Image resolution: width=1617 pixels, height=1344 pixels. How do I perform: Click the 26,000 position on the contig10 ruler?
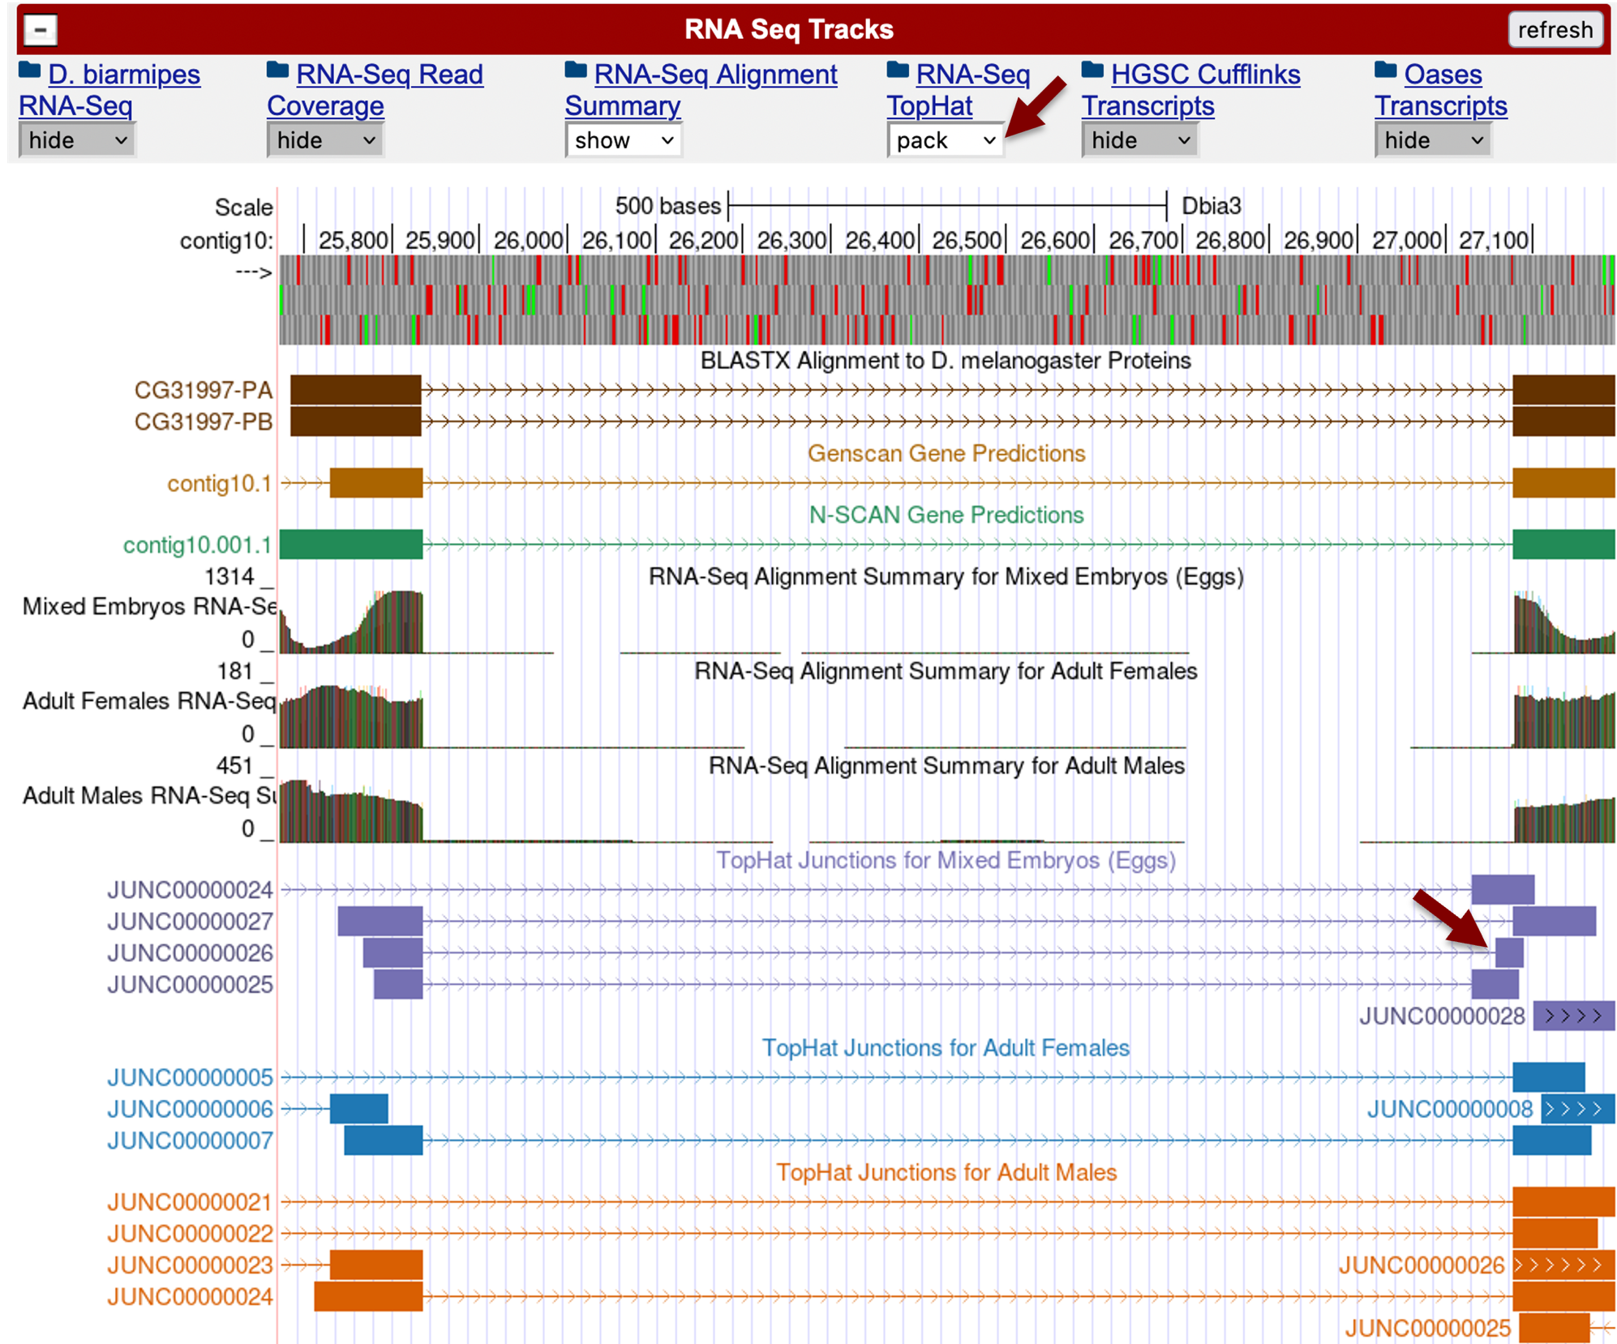529,241
